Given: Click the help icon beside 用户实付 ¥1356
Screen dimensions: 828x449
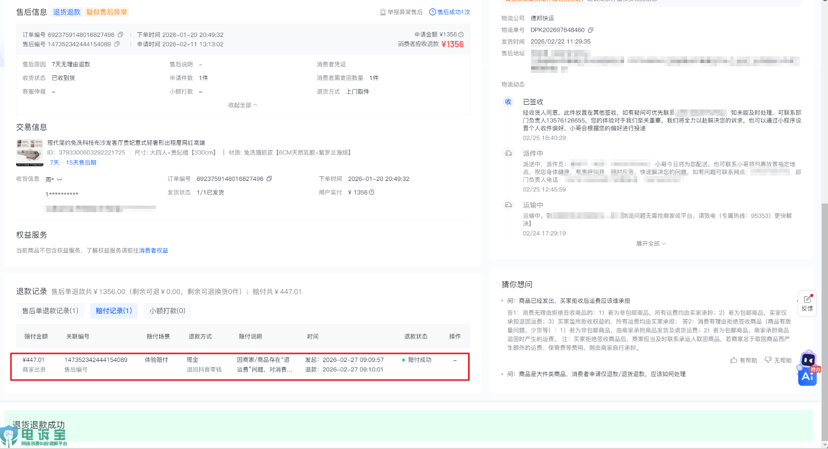Looking at the screenshot, I should click(x=372, y=192).
